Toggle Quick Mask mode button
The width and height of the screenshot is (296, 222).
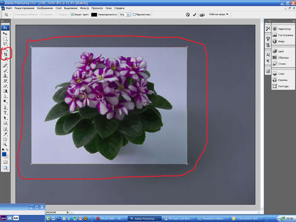[6, 162]
